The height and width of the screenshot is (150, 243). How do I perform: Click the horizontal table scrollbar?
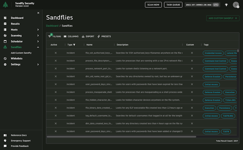click(x=121, y=137)
